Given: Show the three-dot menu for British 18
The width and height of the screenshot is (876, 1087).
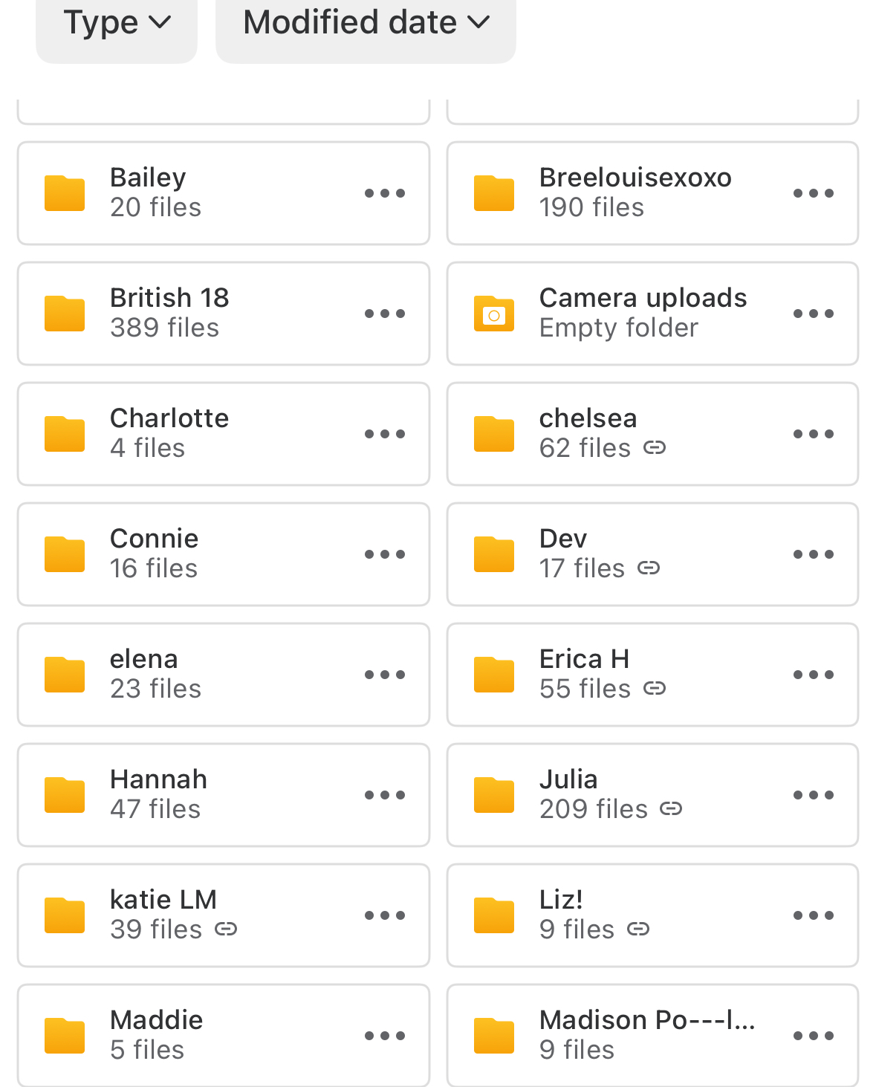Looking at the screenshot, I should click(x=385, y=314).
